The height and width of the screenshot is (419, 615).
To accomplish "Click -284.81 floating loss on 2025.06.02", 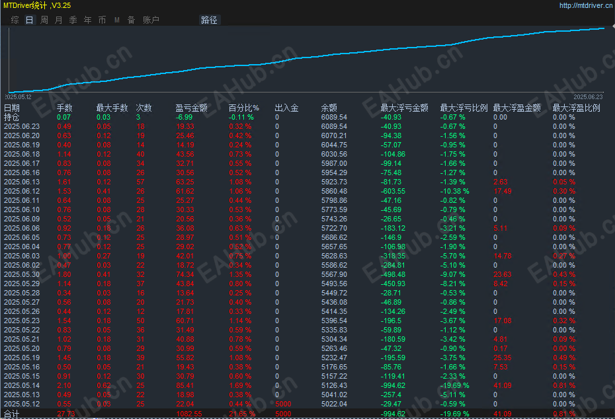I will tap(393, 265).
